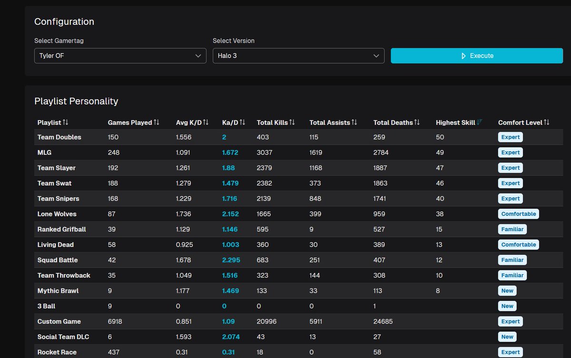This screenshot has width=571, height=358.
Task: Open the Select Version dropdown
Action: (298, 56)
